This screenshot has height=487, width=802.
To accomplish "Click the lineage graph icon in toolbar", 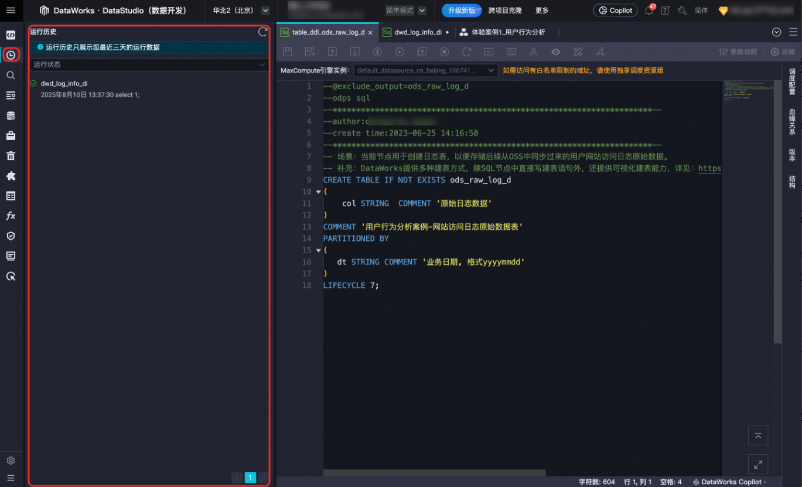I will pos(600,52).
